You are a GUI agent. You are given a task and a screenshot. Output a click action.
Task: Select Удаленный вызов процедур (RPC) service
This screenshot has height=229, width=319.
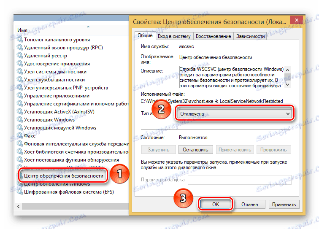pyautogui.click(x=63, y=48)
